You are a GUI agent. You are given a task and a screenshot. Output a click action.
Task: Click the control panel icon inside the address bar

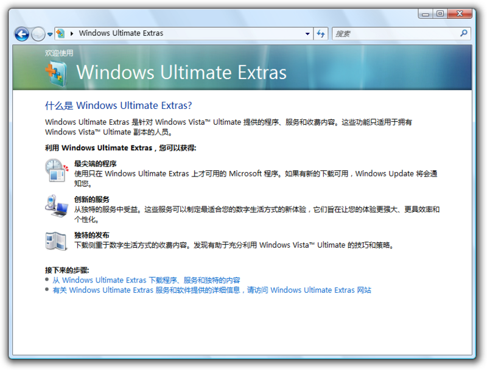coord(60,34)
